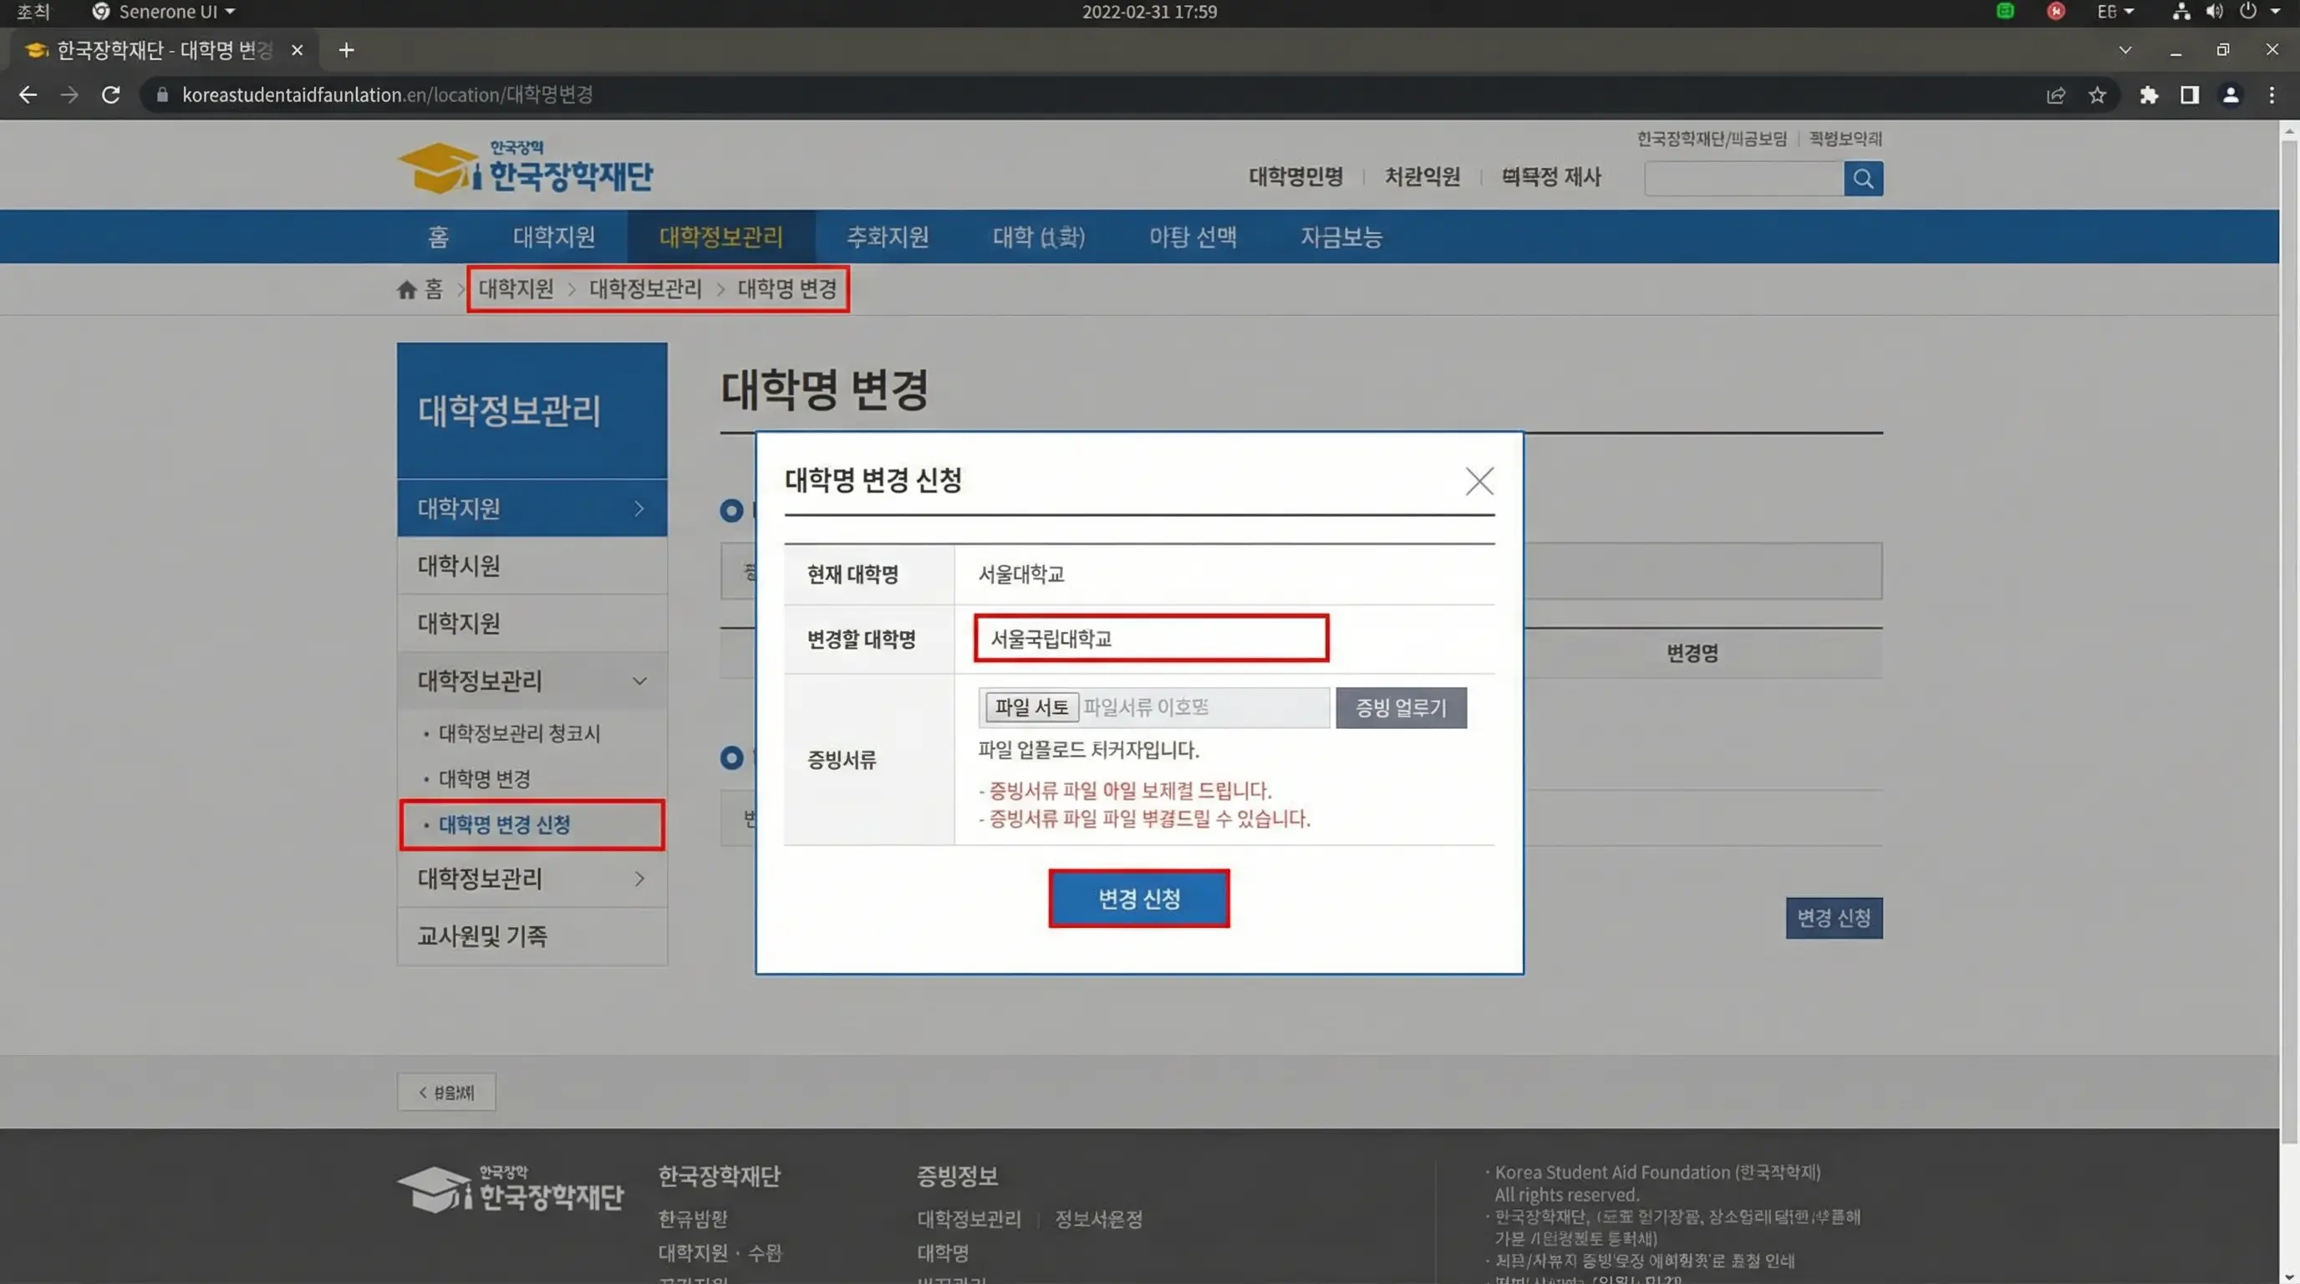Click the browser profile avatar icon
Viewport: 2300px width, 1284px height.
[2231, 94]
